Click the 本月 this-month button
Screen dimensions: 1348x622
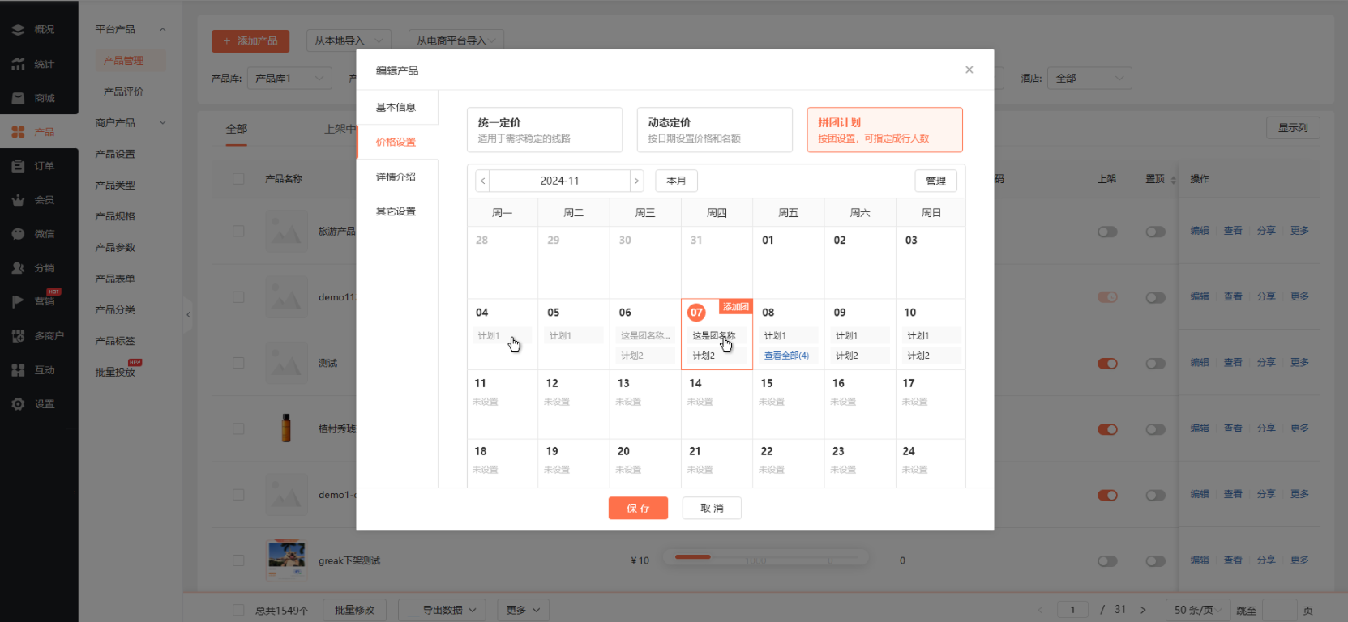tap(677, 181)
